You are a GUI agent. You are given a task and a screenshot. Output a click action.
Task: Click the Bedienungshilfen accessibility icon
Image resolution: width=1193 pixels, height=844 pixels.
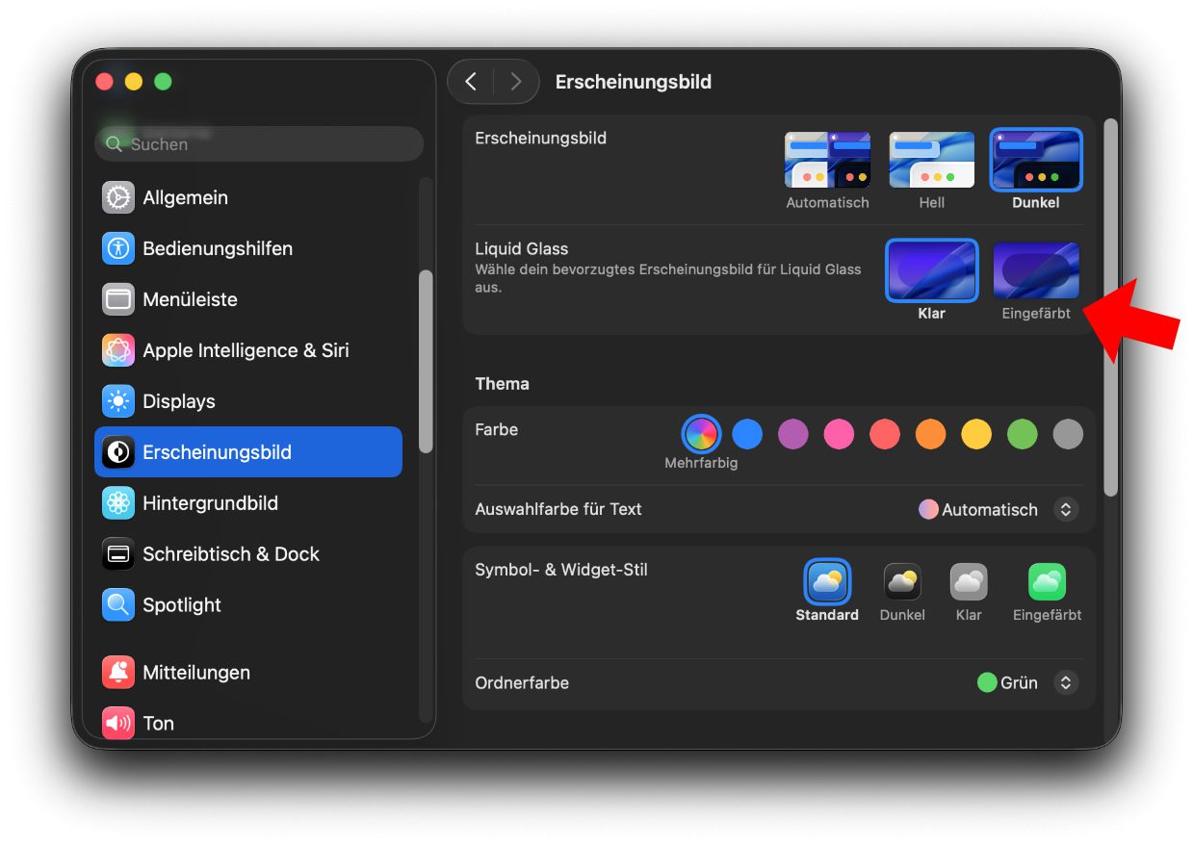[118, 248]
